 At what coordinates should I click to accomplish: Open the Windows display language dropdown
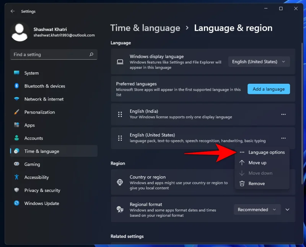(259, 61)
